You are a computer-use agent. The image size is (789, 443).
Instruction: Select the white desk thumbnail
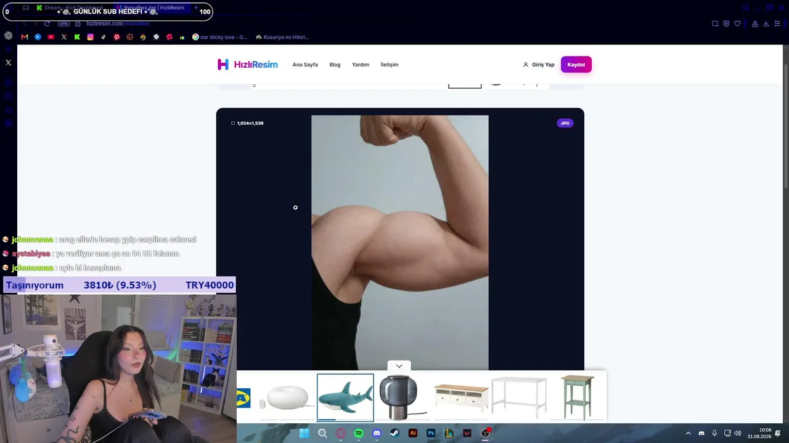(519, 397)
